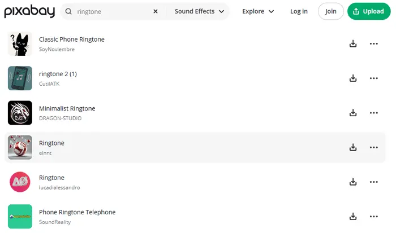396x233 pixels.
Task: Download the Classic Phone Ringtone sound
Action: tap(353, 44)
